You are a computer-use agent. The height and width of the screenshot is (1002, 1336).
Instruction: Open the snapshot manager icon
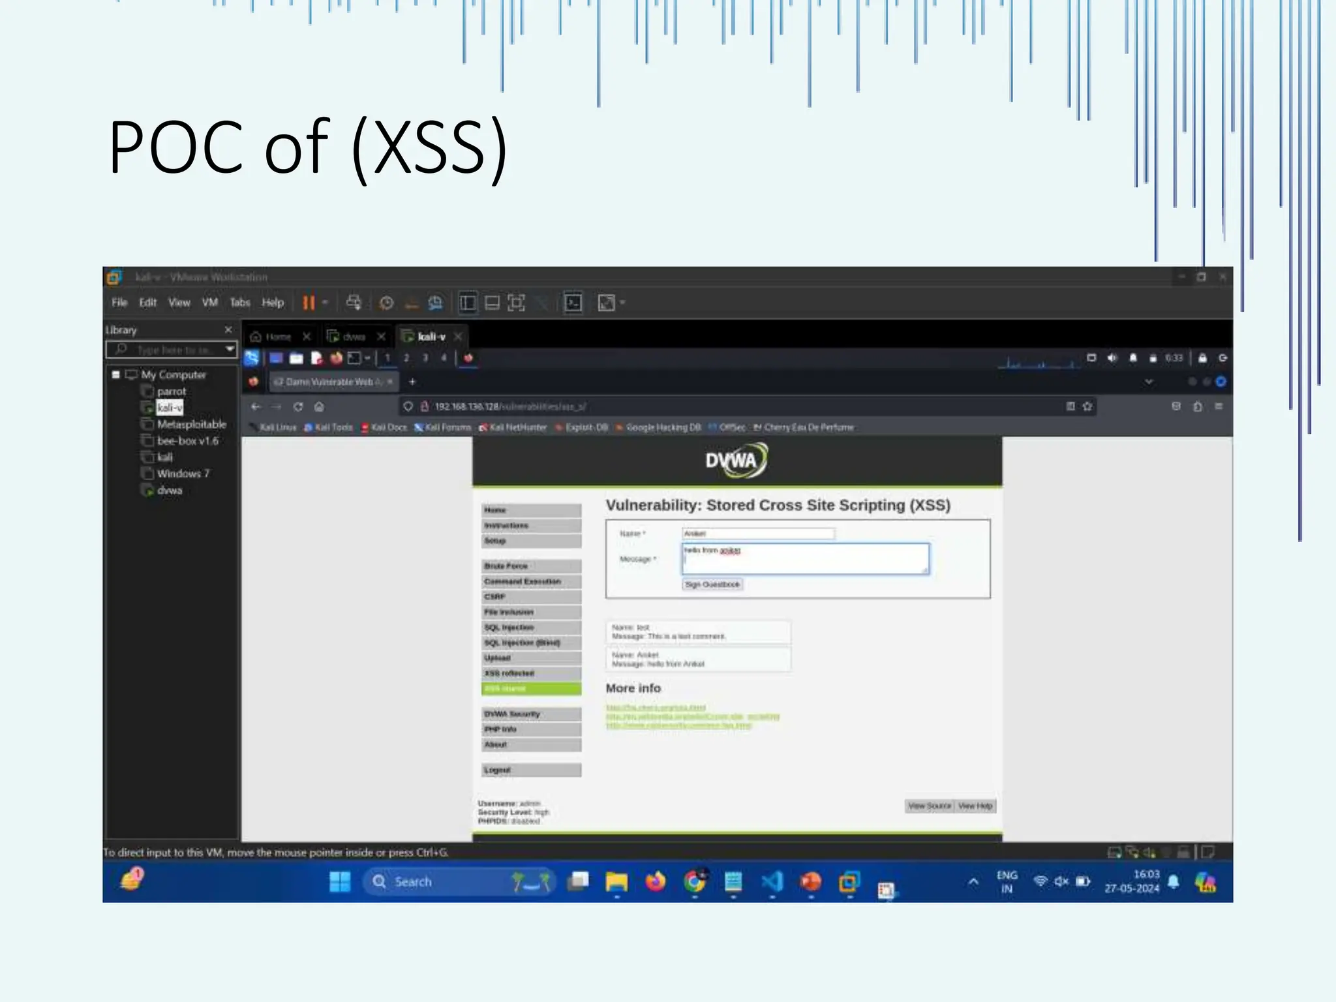435,303
